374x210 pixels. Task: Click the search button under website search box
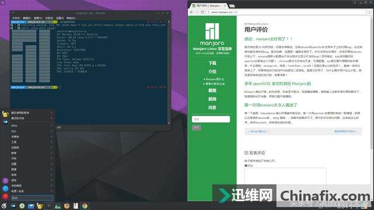tap(196, 128)
